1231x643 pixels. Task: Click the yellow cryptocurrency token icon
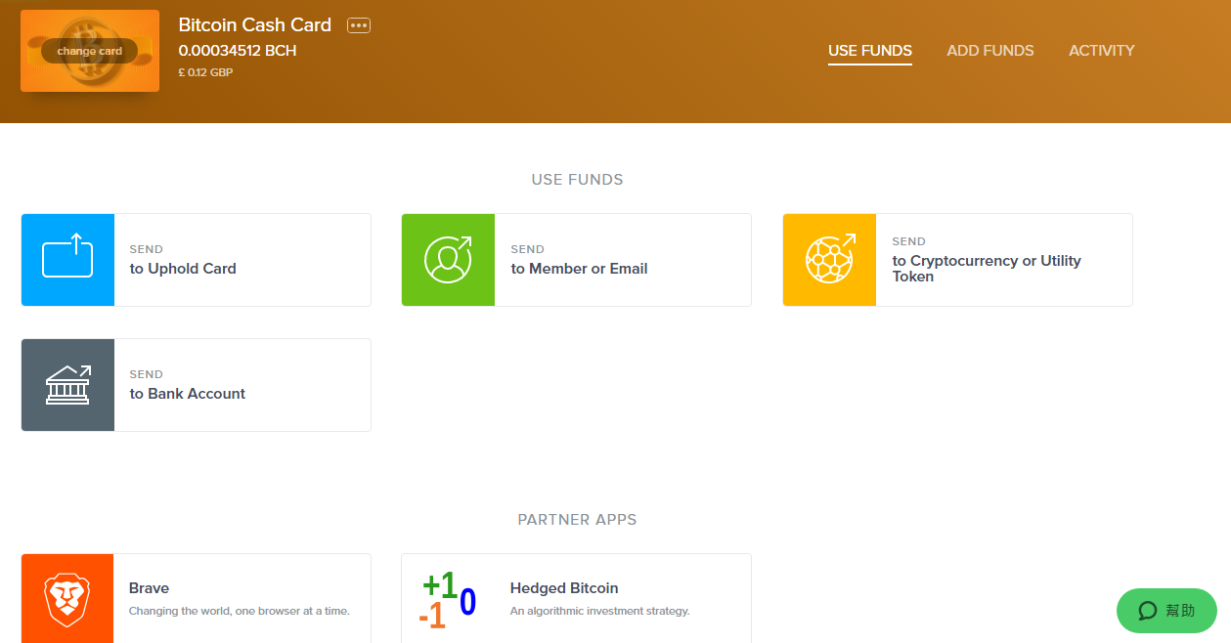pyautogui.click(x=829, y=260)
